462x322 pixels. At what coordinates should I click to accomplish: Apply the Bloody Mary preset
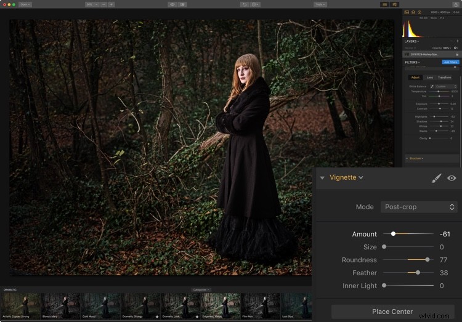pyautogui.click(x=60, y=306)
